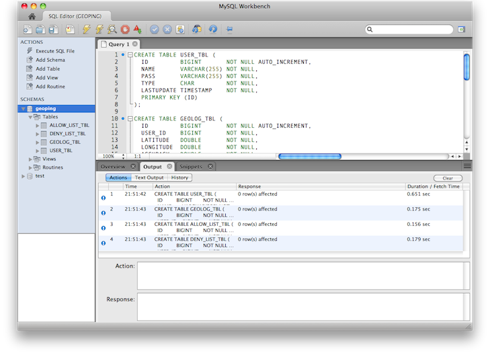Screen dimensions: 490x355
Task: Click the explain query magnifier icon
Action: (x=112, y=30)
